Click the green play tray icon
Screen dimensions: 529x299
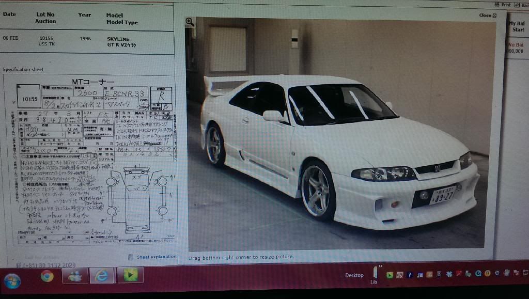[x=390, y=275]
